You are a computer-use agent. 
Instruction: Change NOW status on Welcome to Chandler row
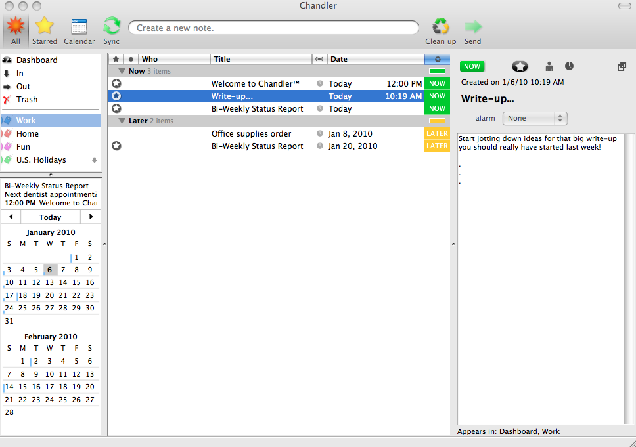[438, 83]
